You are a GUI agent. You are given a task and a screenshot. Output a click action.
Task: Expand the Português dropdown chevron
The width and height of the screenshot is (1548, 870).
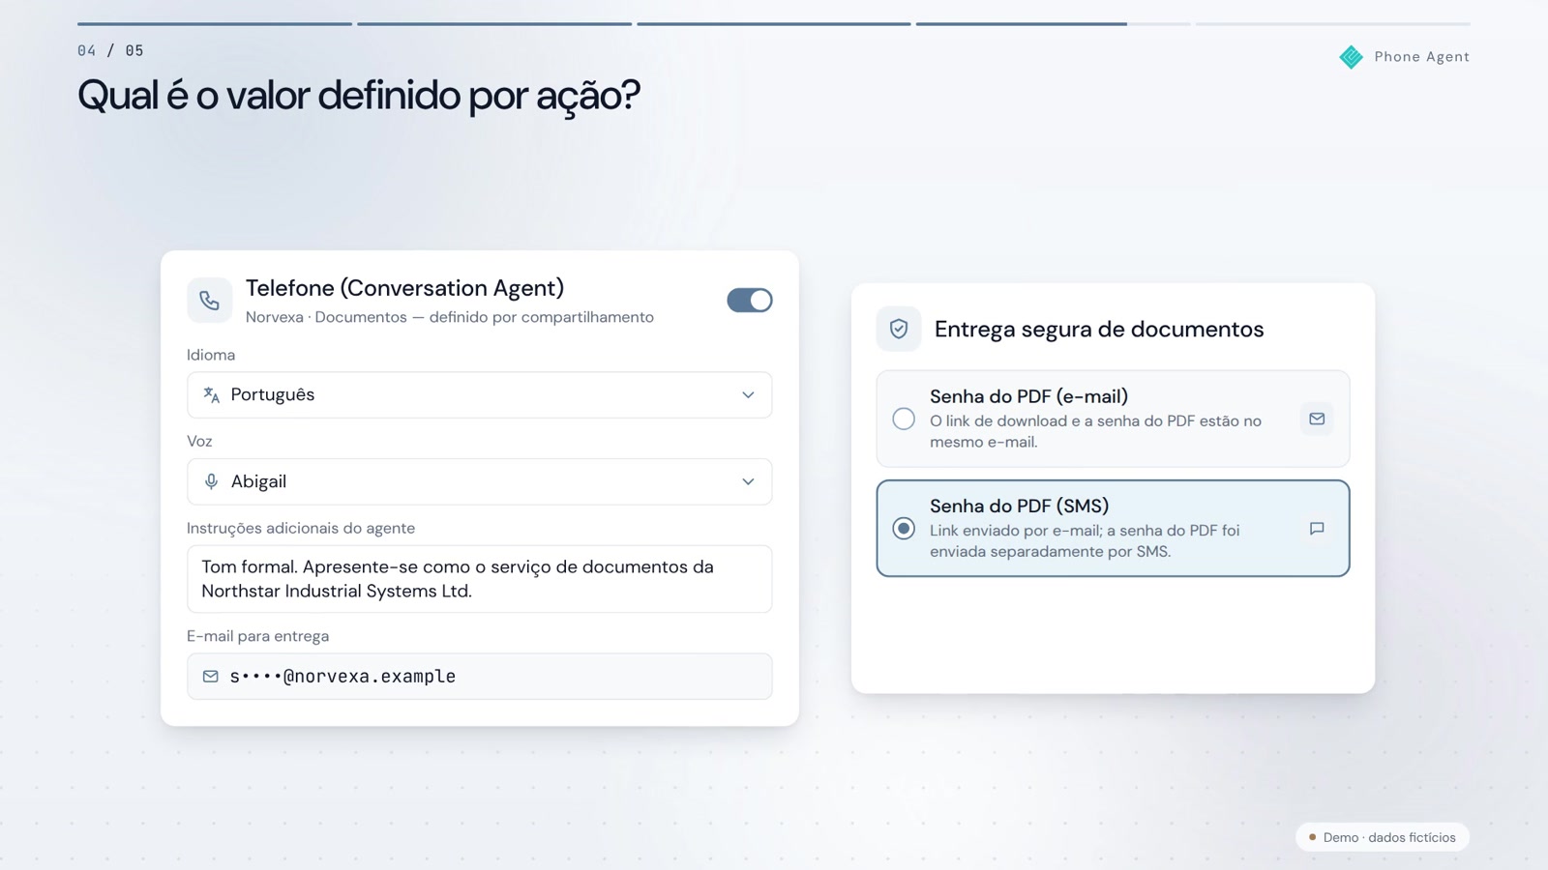(748, 394)
